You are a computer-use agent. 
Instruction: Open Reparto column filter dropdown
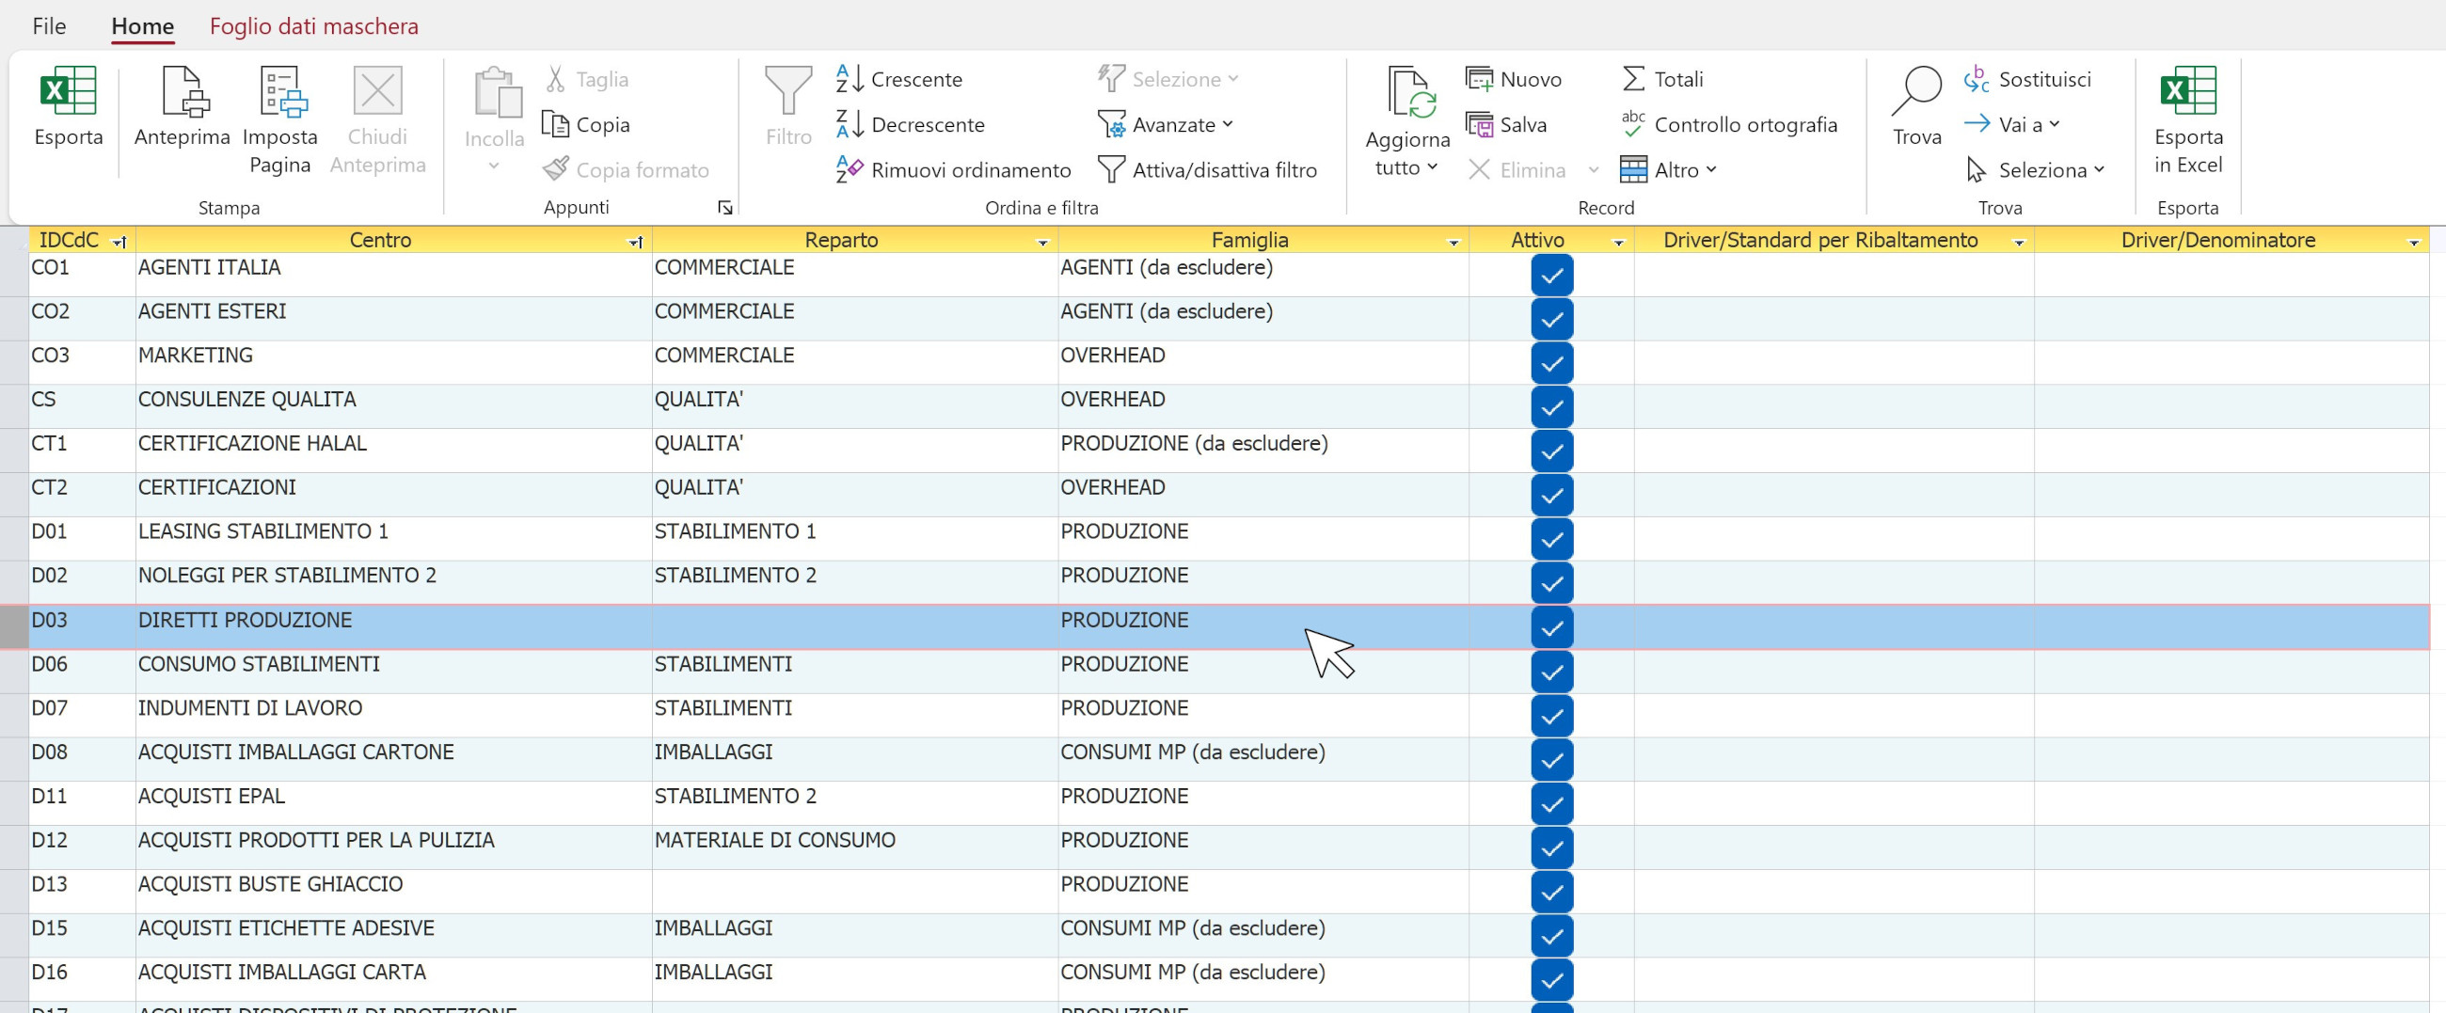coord(1042,242)
